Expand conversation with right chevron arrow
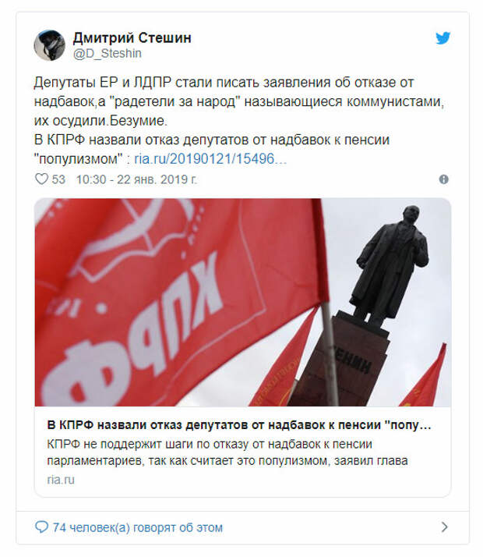483x557 pixels. coord(444,527)
